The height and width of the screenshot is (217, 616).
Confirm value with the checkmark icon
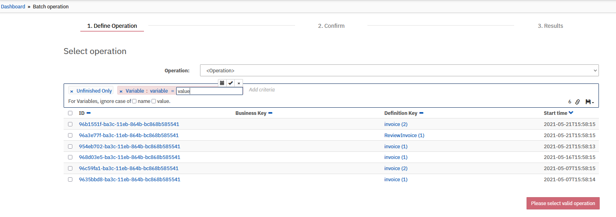[x=231, y=83]
